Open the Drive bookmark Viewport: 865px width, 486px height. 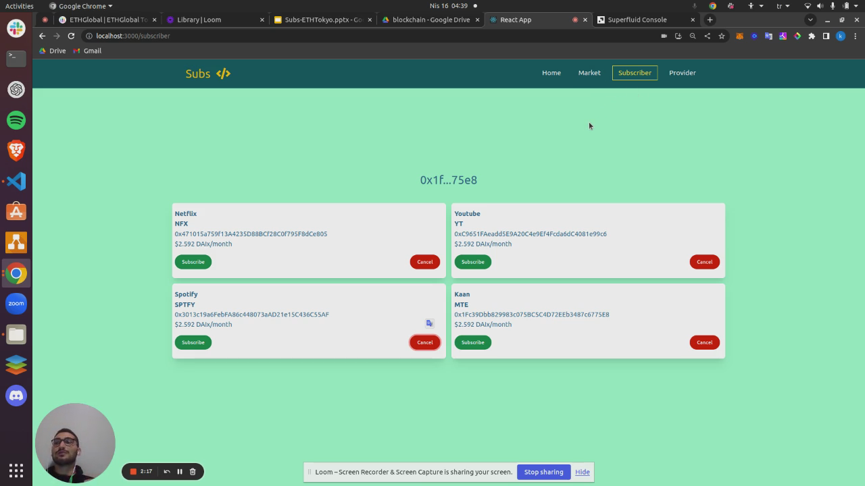tap(53, 51)
